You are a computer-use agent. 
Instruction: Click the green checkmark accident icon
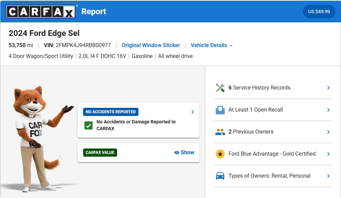pos(89,125)
